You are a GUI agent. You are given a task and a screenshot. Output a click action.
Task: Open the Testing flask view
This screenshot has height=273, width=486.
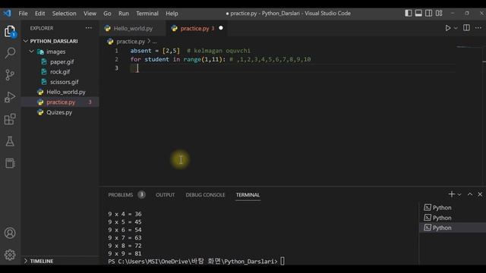[x=10, y=142]
